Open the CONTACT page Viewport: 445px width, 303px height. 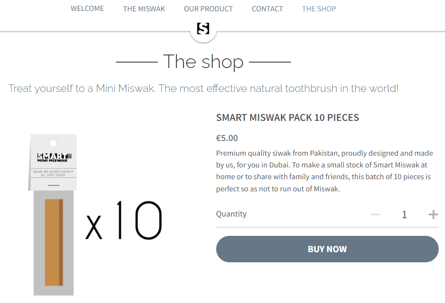point(267,8)
